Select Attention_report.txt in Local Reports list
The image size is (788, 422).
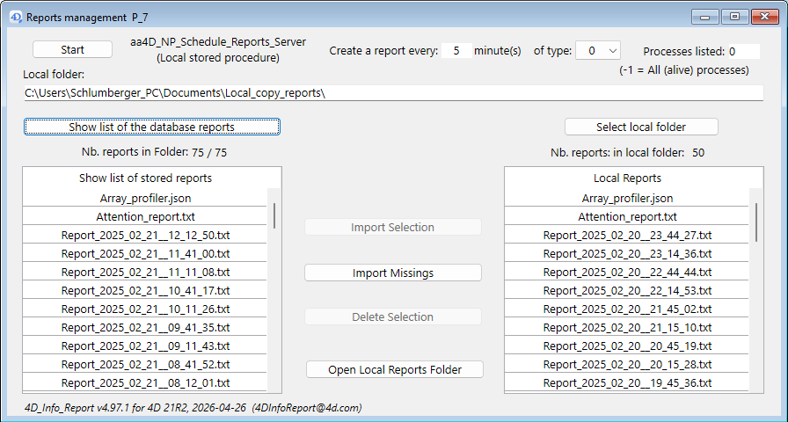pyautogui.click(x=627, y=217)
